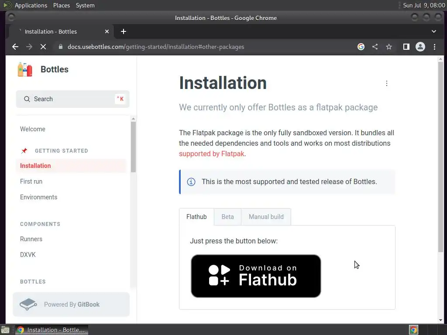
Task: Click the GitBook logo icon
Action: click(x=28, y=304)
